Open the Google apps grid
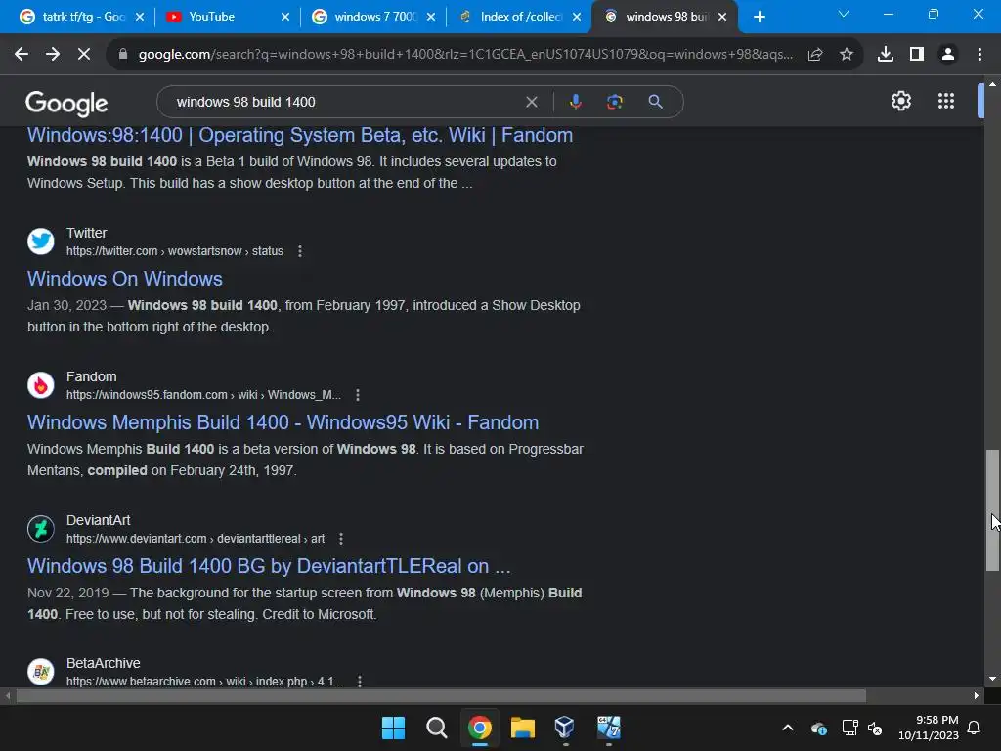The height and width of the screenshot is (751, 1001). tap(946, 101)
